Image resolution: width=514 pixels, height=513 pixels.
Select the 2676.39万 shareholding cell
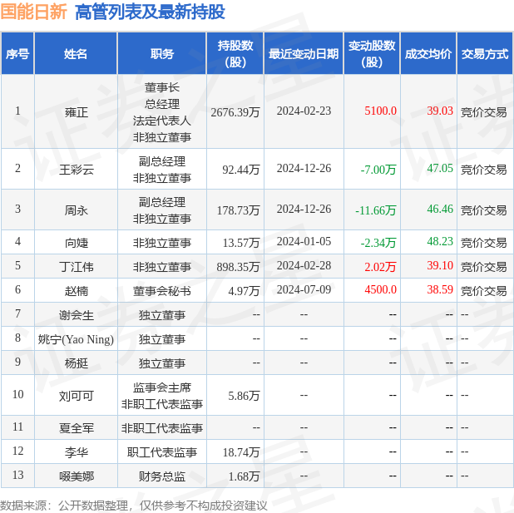235,111
